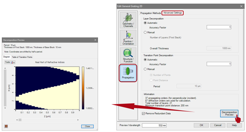Switch to Table of Transition Points tab

pos(22,57)
